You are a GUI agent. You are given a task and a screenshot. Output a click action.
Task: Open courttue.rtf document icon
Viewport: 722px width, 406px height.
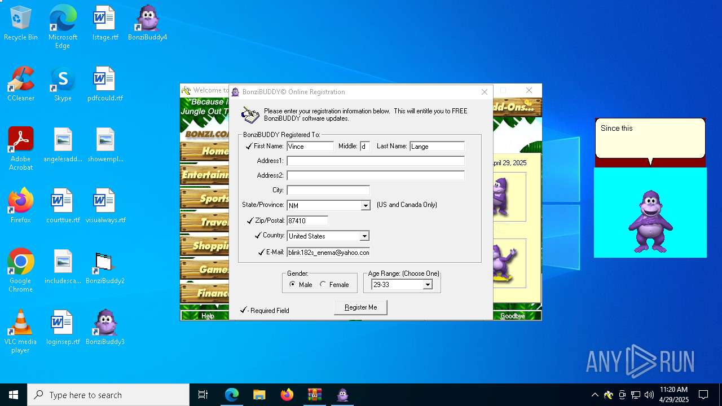pyautogui.click(x=63, y=206)
